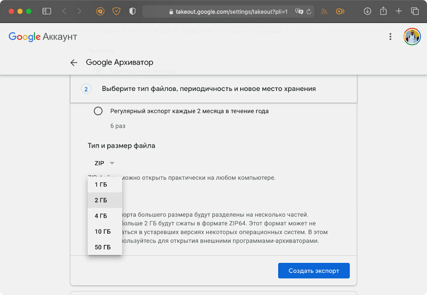Click the Создать экспорт button
Screen dimensions: 427x295
pyautogui.click(x=314, y=270)
